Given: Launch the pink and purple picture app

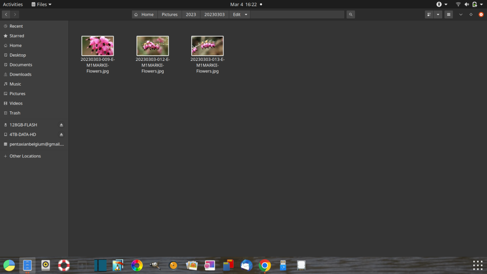Looking at the screenshot, I should tap(210, 265).
